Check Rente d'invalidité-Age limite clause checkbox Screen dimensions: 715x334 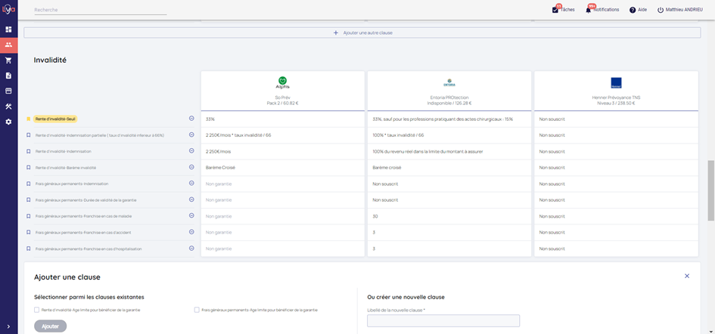tap(37, 310)
